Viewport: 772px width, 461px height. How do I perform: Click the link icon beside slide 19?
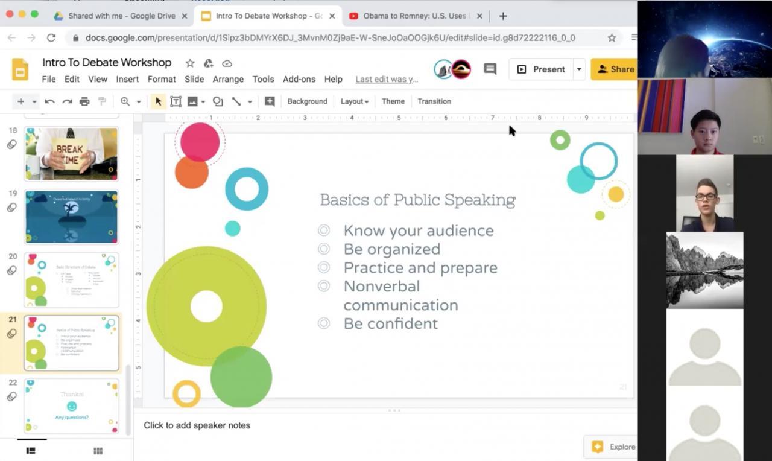[11, 208]
